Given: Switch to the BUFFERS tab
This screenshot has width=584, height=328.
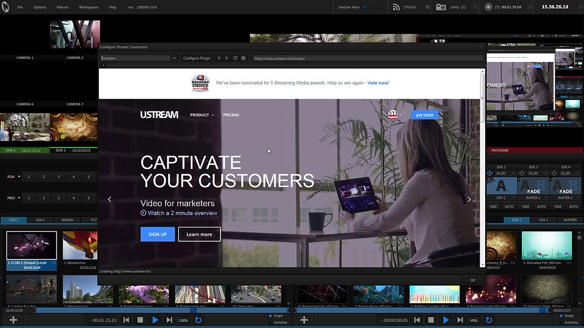Looking at the screenshot, I should (570, 220).
